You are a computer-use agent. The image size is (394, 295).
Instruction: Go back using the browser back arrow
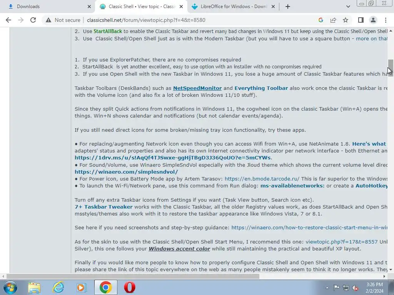[x=8, y=20]
